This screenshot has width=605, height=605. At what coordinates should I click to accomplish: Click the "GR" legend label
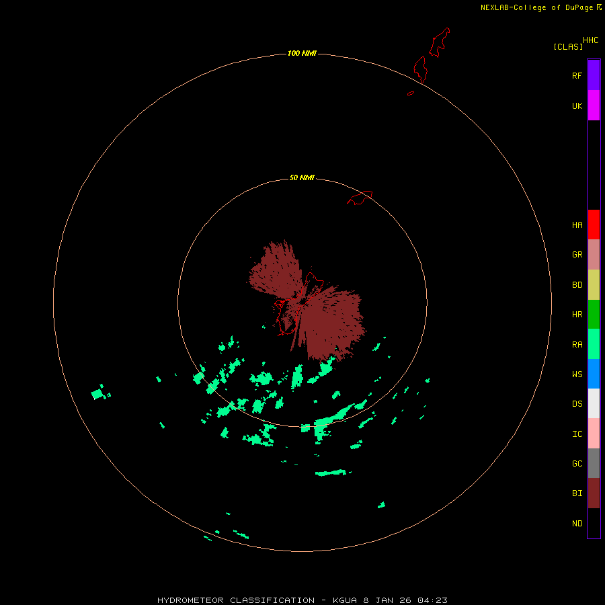(577, 255)
